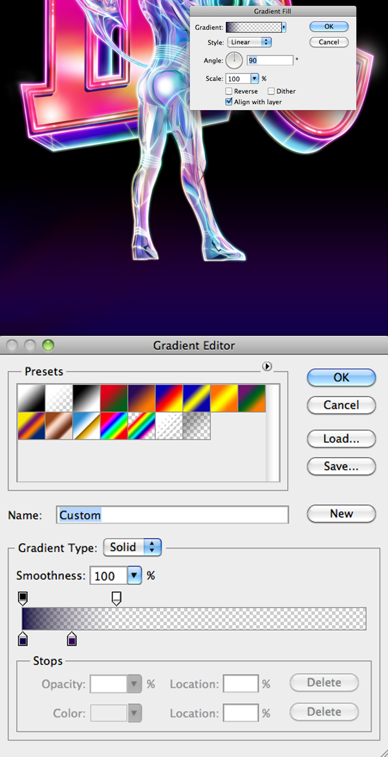Click the Save... button
Screen dimensions: 388x757
[341, 466]
